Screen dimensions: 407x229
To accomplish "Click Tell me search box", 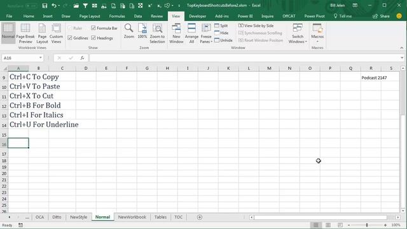I will (343, 16).
